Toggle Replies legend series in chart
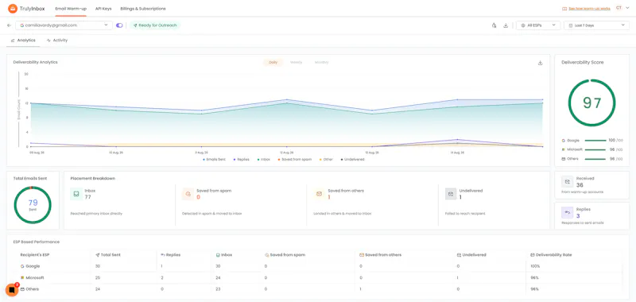 click(241, 159)
